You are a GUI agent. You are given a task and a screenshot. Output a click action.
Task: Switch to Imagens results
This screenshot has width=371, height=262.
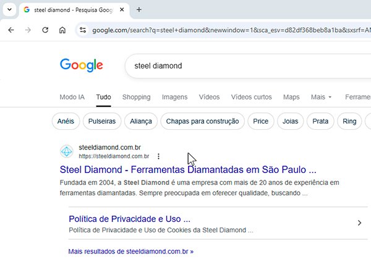pyautogui.click(x=174, y=97)
